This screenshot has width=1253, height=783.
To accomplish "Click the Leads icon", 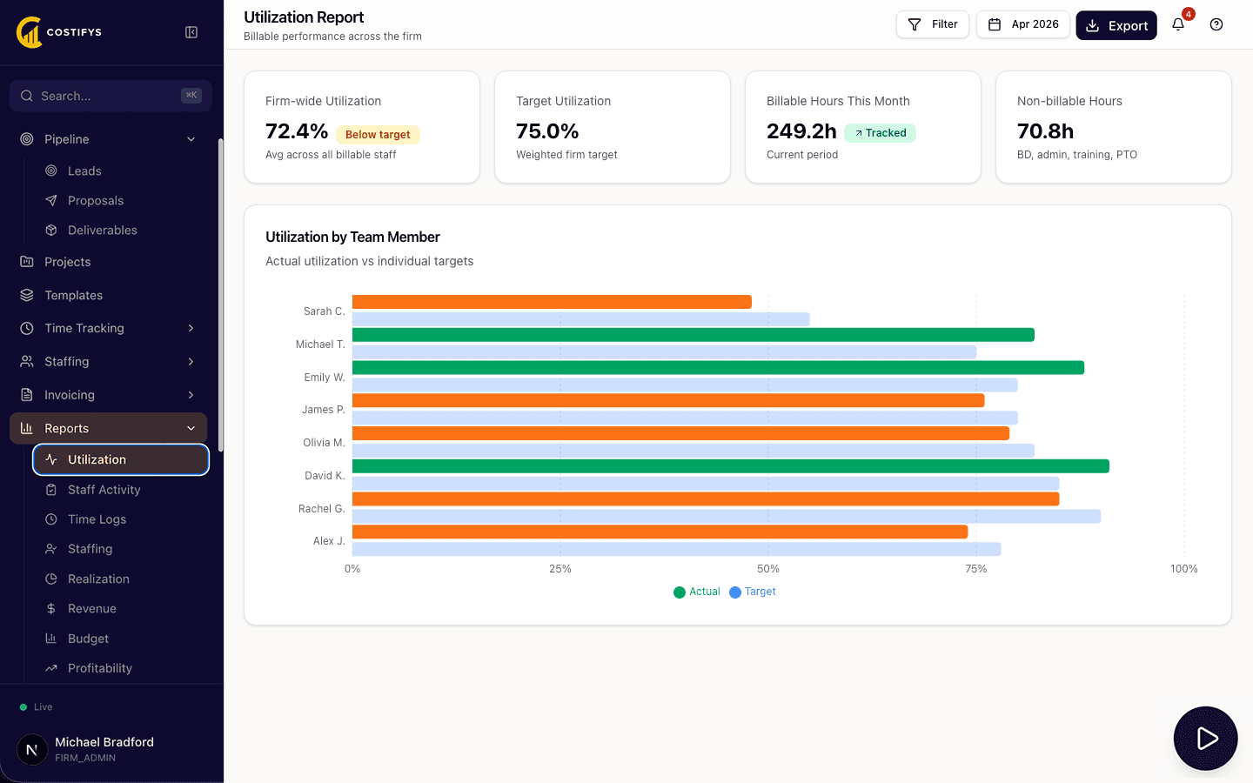I will 51,171.
